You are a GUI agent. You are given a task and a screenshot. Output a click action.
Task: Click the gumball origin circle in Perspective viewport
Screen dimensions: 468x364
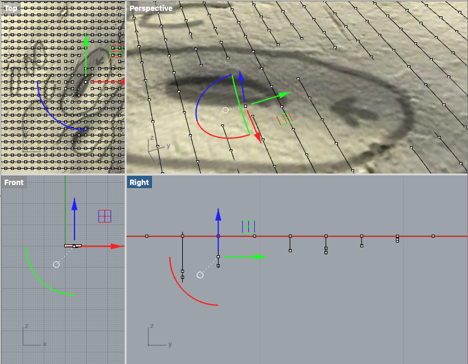(x=226, y=110)
